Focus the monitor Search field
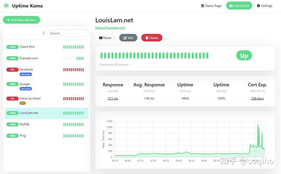Image resolution: width=281 pixels, height=174 pixels. tap(68, 33)
